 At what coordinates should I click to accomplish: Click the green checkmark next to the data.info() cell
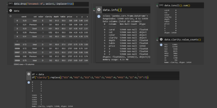pyautogui.click(x=94, y=9)
